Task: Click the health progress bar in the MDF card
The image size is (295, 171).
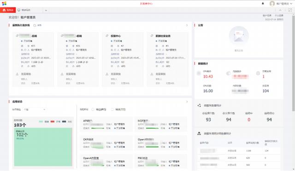Action: click(152, 128)
